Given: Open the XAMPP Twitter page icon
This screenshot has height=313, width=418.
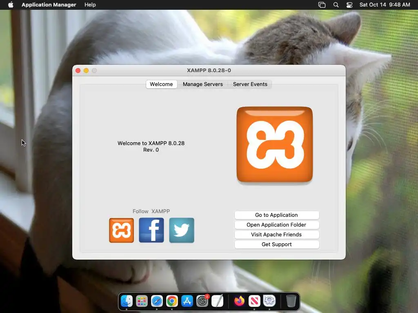Looking at the screenshot, I should (182, 230).
